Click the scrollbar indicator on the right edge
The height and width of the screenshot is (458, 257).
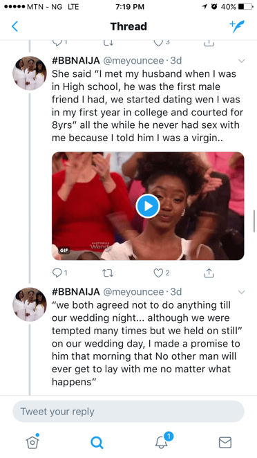tap(254, 221)
